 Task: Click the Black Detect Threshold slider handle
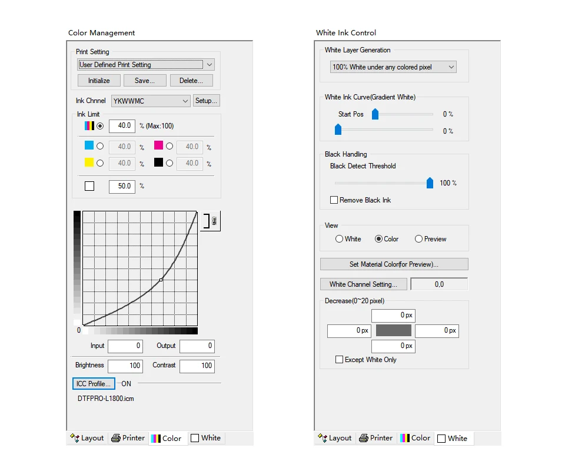(x=430, y=183)
